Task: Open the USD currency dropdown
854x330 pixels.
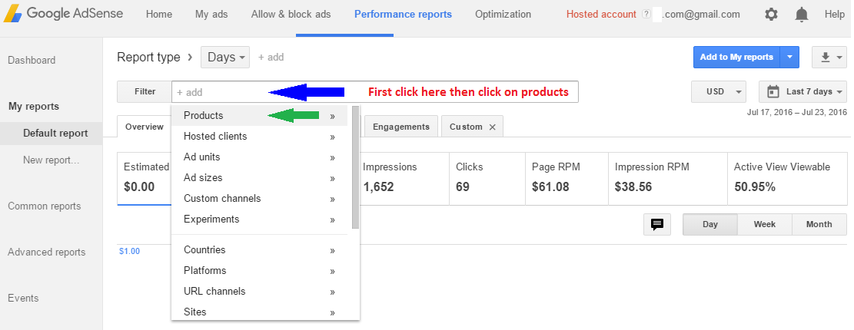Action: tap(719, 92)
